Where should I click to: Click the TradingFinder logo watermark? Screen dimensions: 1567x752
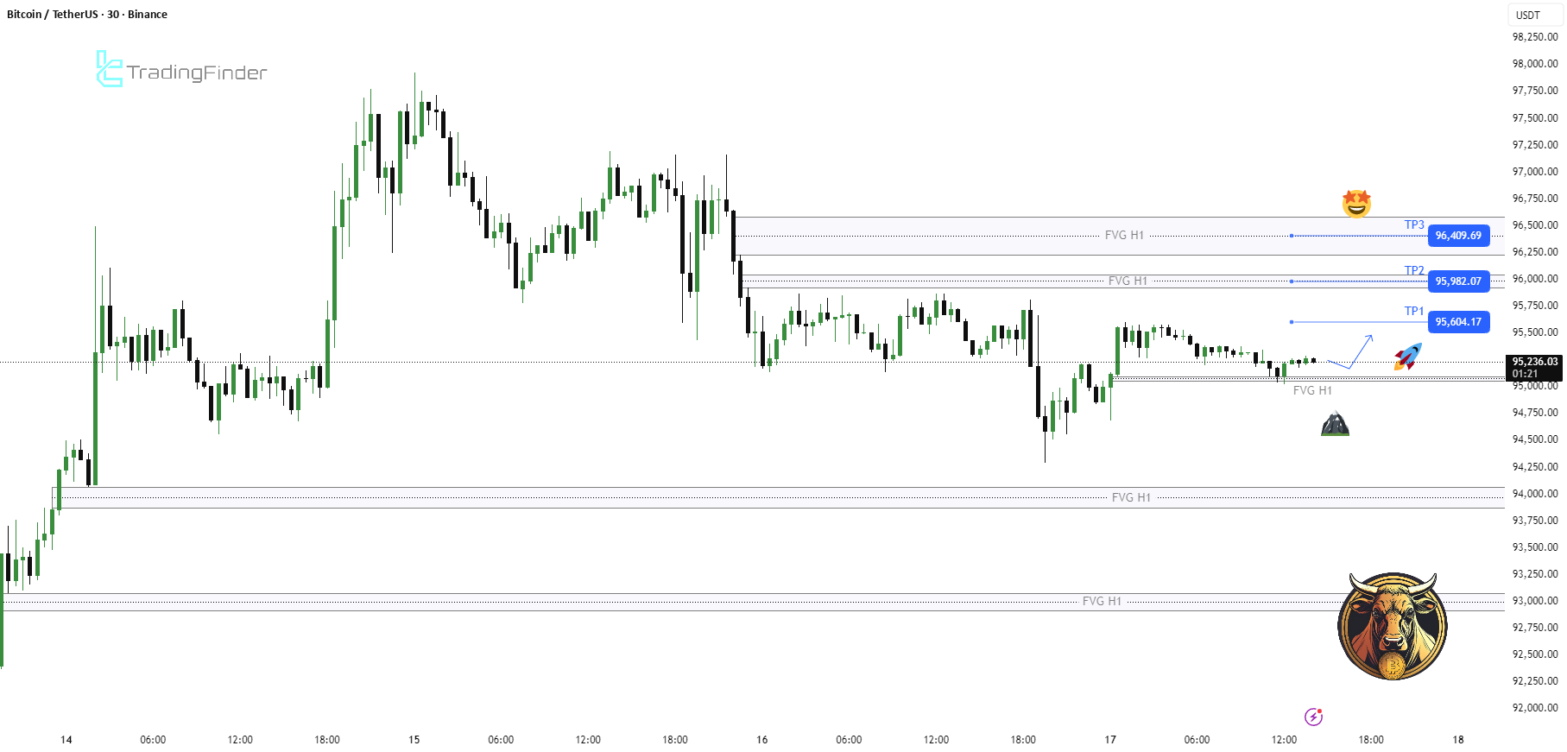(x=181, y=70)
